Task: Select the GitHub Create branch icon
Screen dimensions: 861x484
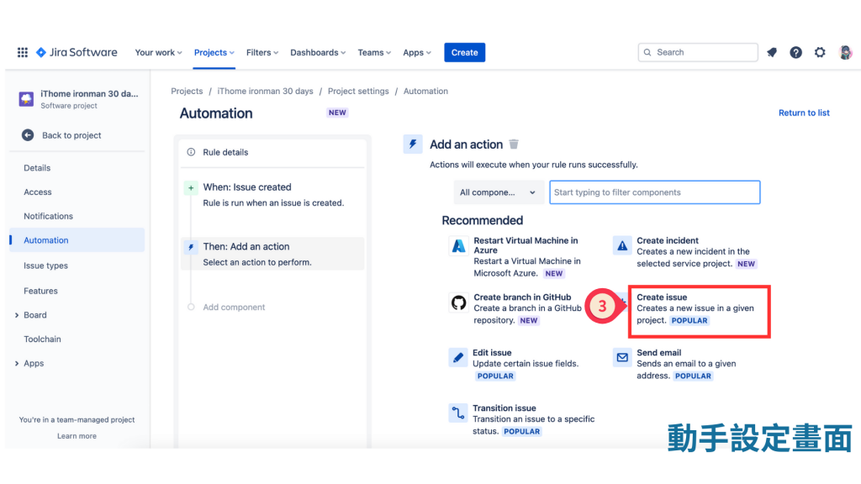Action: coord(458,302)
